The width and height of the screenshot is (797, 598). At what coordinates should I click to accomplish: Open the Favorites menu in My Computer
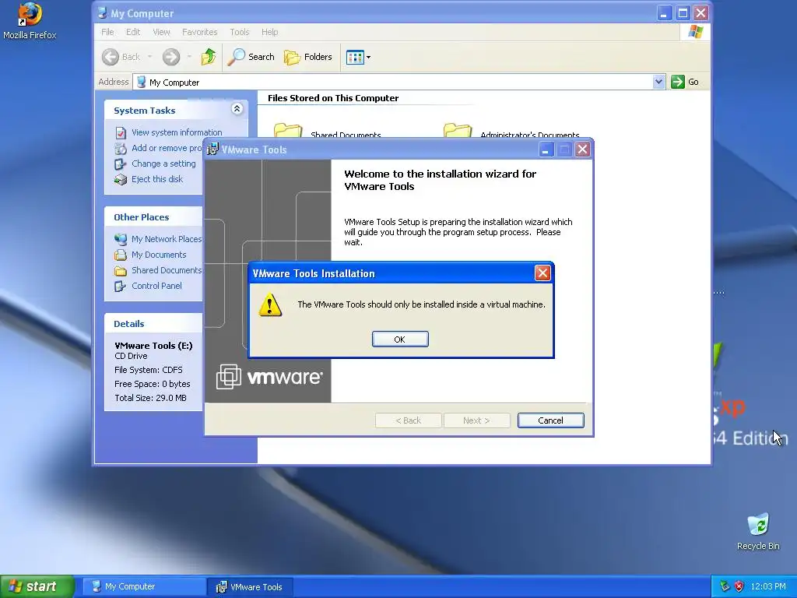pyautogui.click(x=200, y=32)
